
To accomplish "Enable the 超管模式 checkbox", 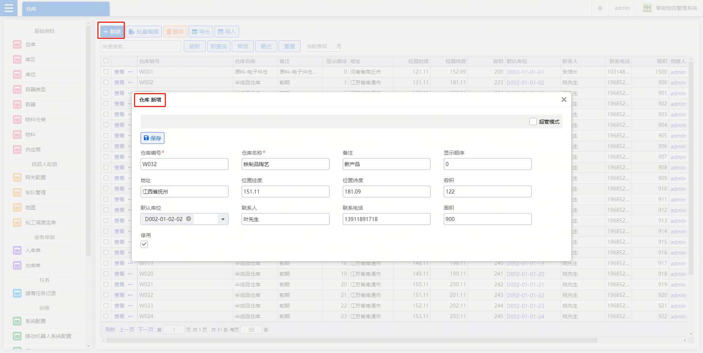I will [533, 121].
